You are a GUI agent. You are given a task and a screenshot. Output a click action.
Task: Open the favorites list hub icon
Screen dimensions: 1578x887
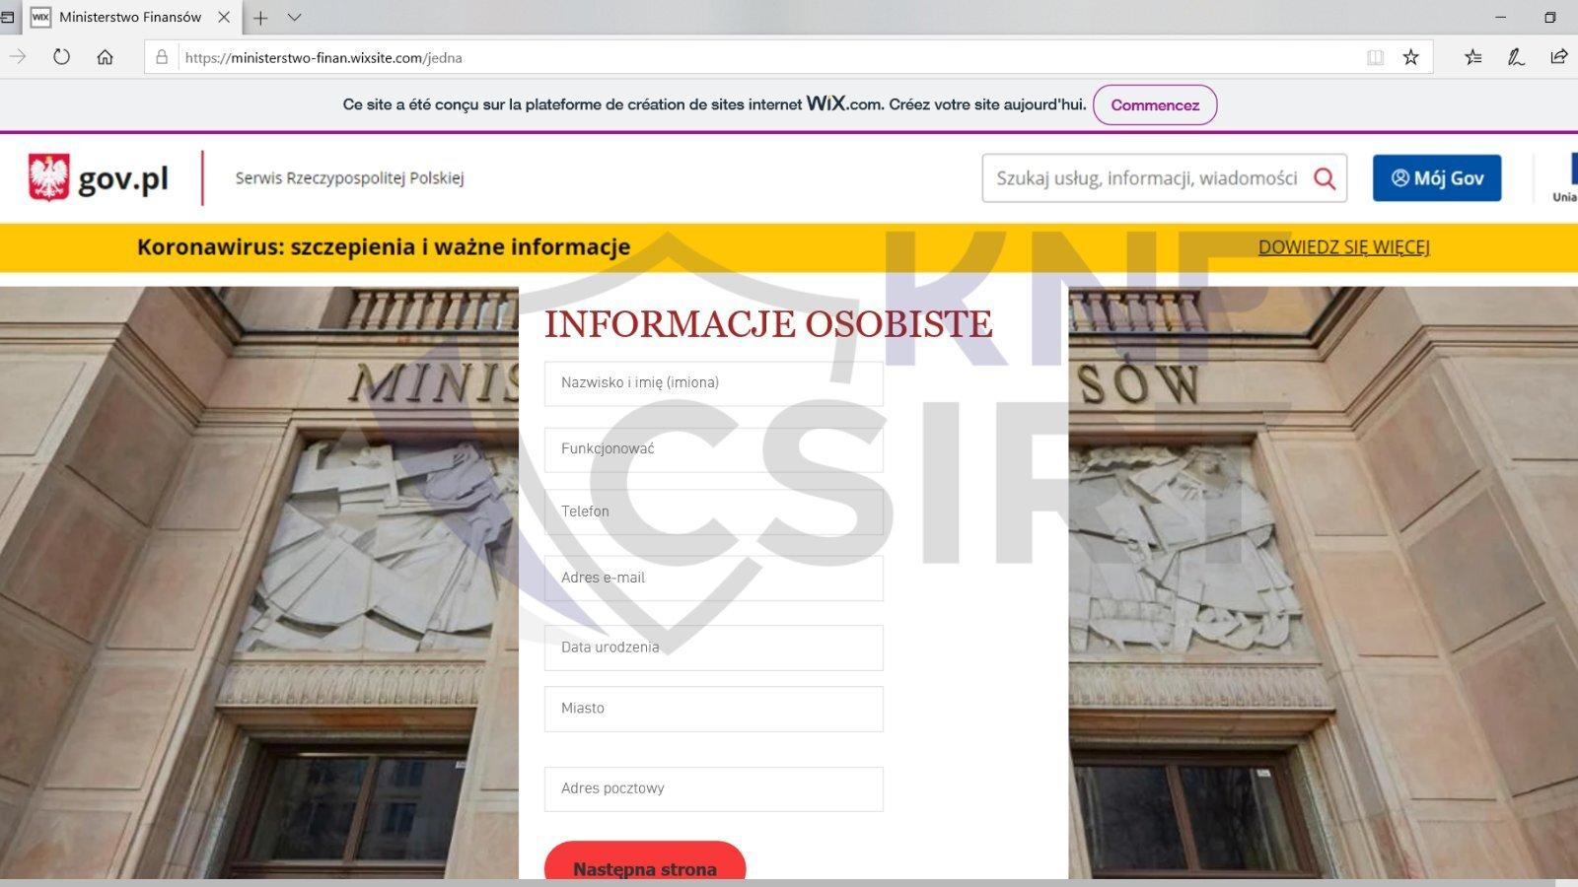coord(1472,57)
